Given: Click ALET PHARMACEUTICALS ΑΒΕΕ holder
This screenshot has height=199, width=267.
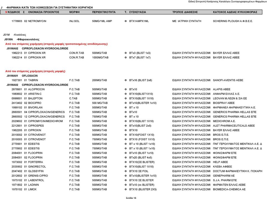Looking at the screenshot, I should coord(234,126).
